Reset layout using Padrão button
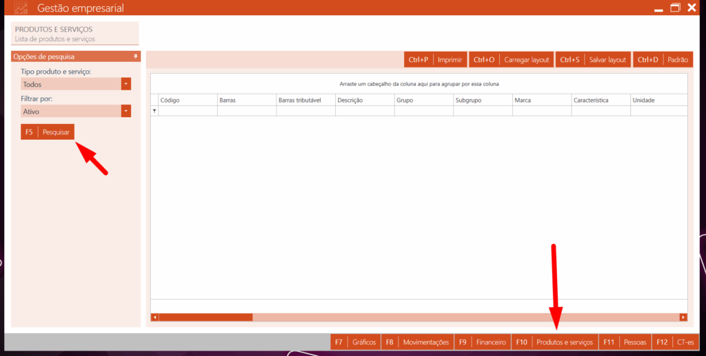Viewport: 706px width, 356px height. tap(663, 60)
